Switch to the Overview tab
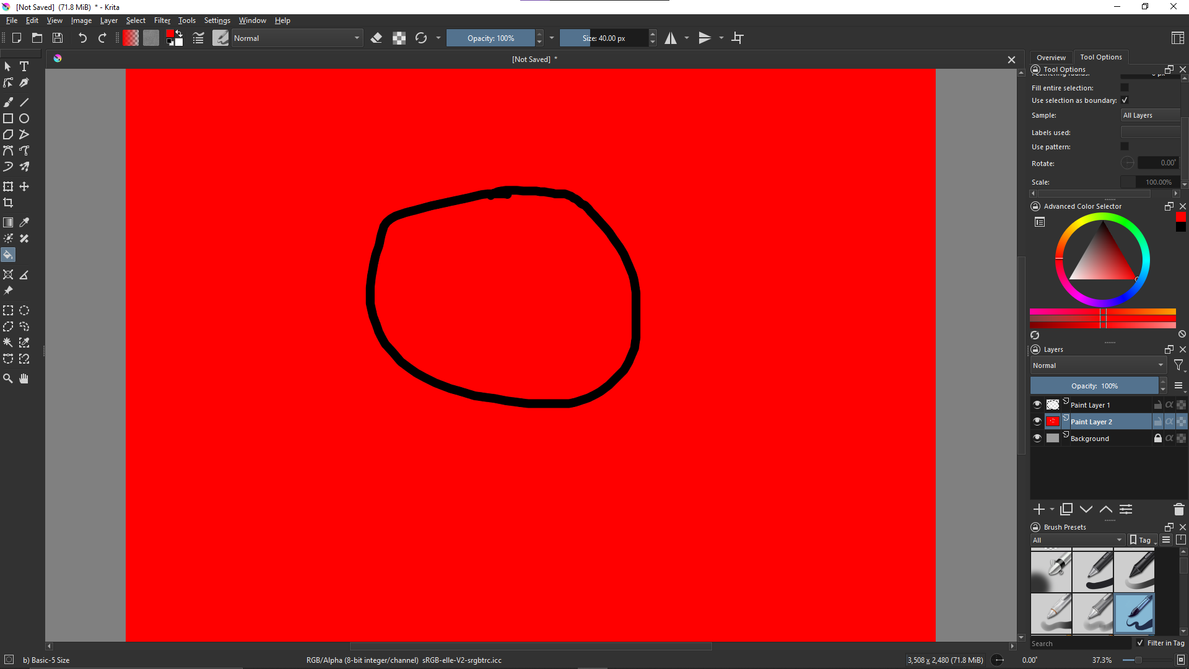The image size is (1189, 669). pyautogui.click(x=1051, y=58)
